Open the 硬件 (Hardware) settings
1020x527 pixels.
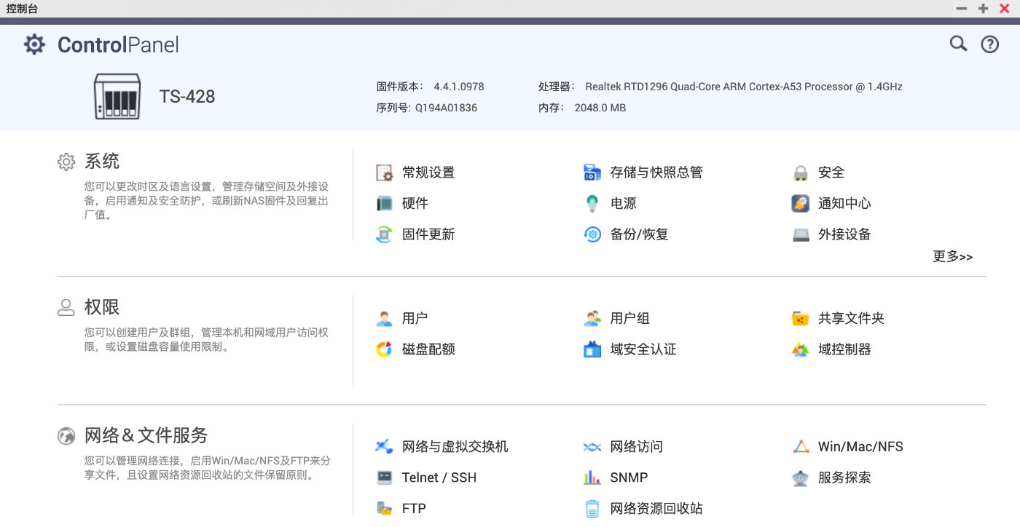[x=414, y=203]
